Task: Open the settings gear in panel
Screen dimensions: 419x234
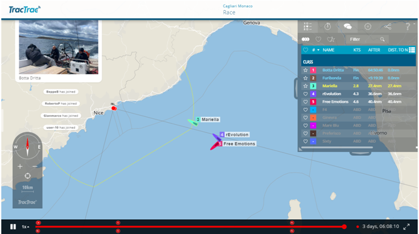Action: pos(368,27)
